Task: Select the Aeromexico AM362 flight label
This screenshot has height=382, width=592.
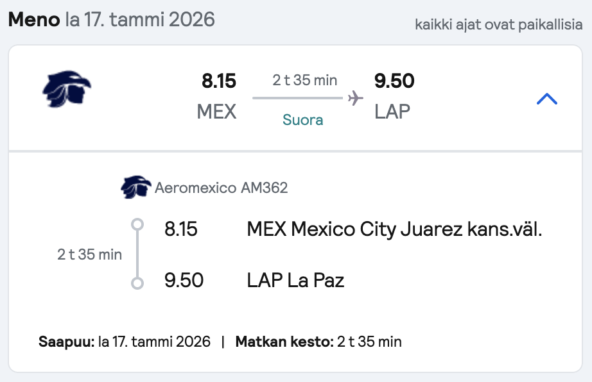Action: click(x=222, y=188)
